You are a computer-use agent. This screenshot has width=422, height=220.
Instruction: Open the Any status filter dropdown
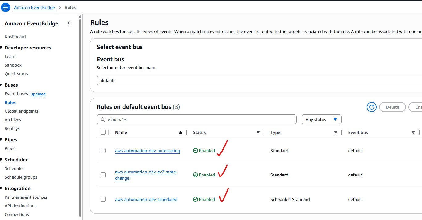pos(321,119)
